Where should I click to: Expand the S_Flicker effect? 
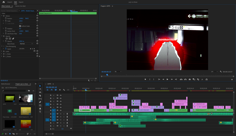(x=2, y=56)
